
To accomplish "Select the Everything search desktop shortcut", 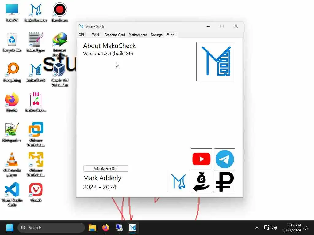I will 12,72.
